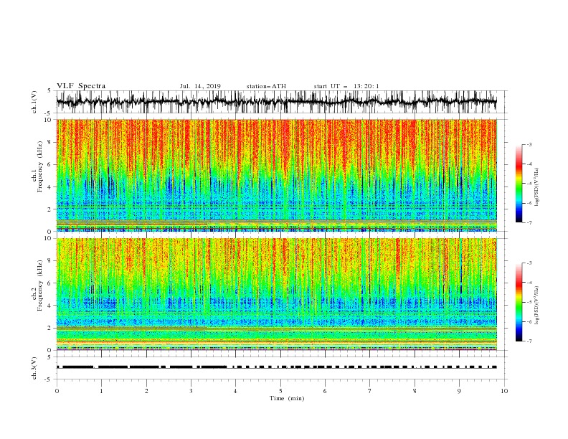
Task: Click the time axis tick label "7"
Action: click(x=370, y=391)
